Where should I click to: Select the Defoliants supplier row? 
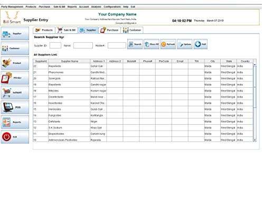click(143, 122)
